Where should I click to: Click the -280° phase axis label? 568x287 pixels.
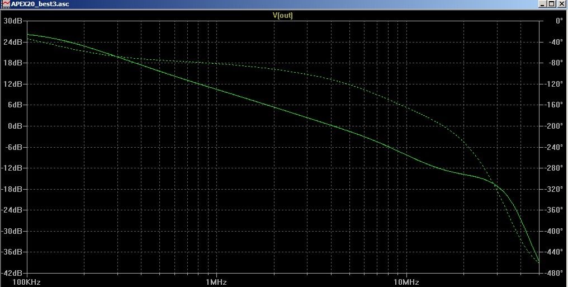tap(554, 168)
